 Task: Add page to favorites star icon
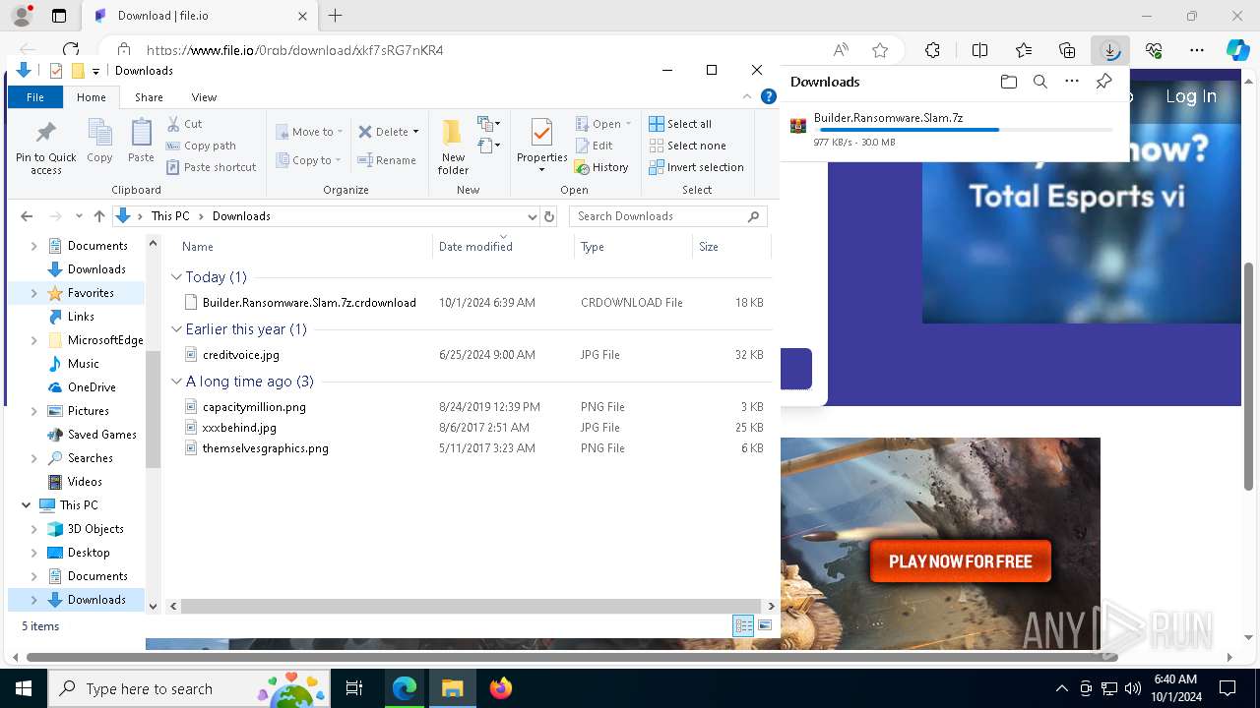pos(880,50)
